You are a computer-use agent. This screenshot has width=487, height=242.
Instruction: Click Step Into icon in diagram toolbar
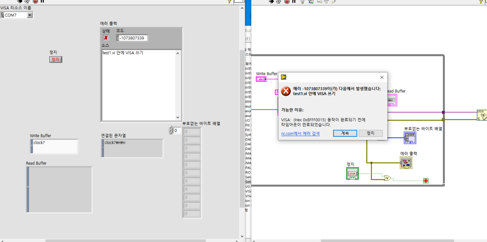point(320,1)
